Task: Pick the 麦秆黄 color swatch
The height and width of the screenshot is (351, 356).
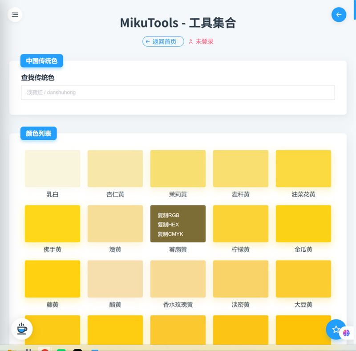Action: [241, 168]
